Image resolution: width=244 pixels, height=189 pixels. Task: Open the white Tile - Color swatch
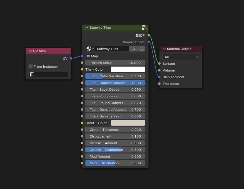pyautogui.click(x=128, y=69)
